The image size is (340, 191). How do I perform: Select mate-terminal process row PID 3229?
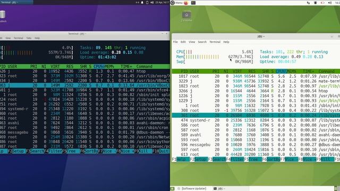pos(256,81)
